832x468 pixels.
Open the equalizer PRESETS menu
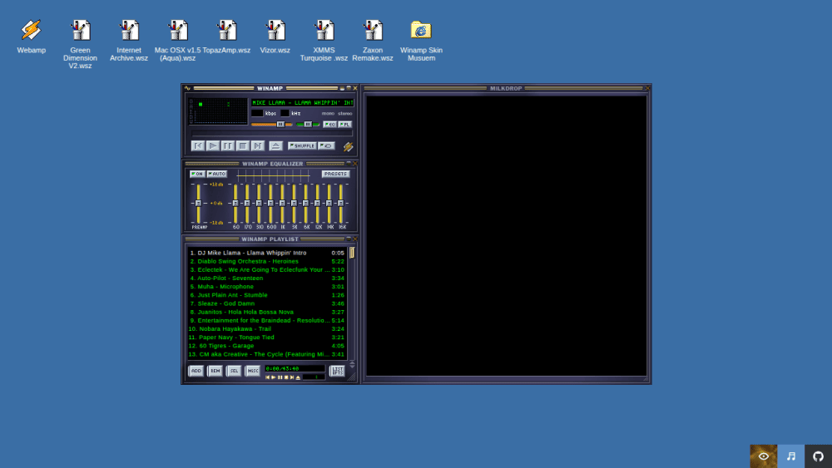[335, 174]
